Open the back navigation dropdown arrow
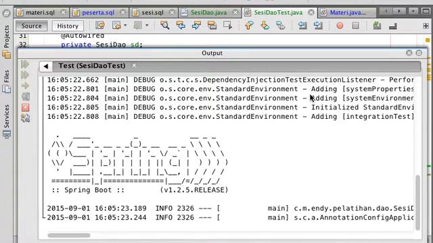Viewport: 433px width, 243px height. (x=125, y=26)
